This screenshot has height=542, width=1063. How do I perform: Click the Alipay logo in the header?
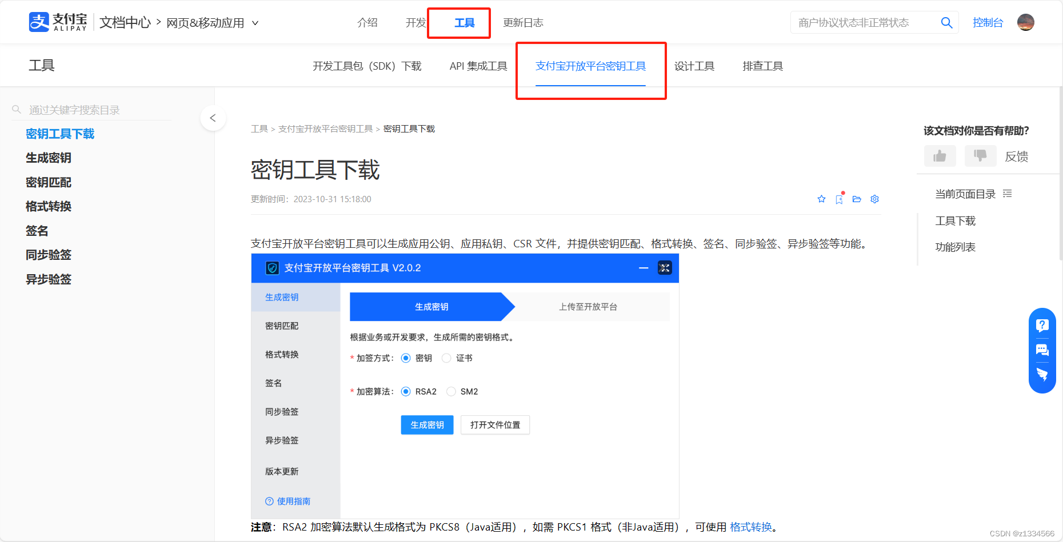58,22
